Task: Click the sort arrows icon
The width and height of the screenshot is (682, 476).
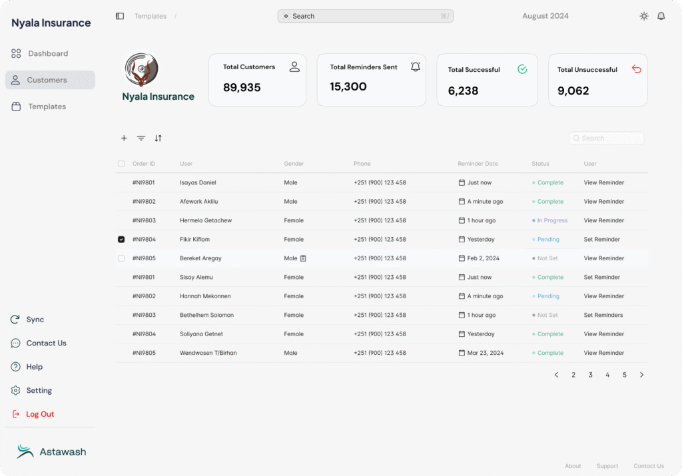Action: point(158,138)
